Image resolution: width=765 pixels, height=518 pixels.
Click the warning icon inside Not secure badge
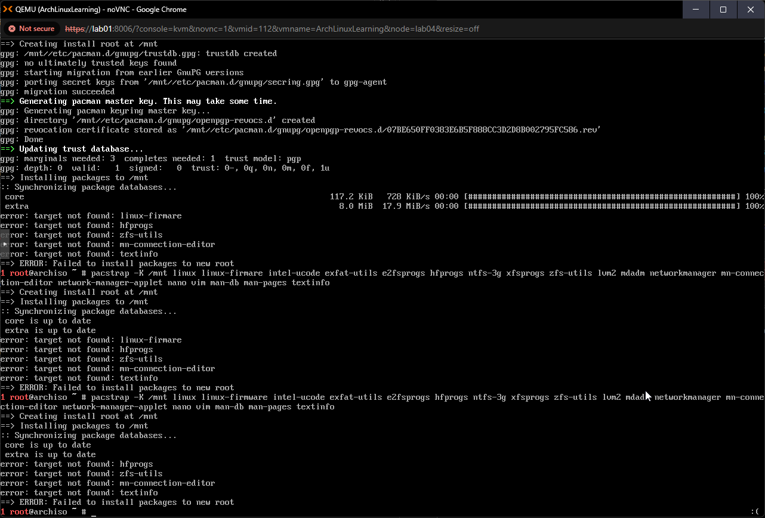[x=12, y=28]
